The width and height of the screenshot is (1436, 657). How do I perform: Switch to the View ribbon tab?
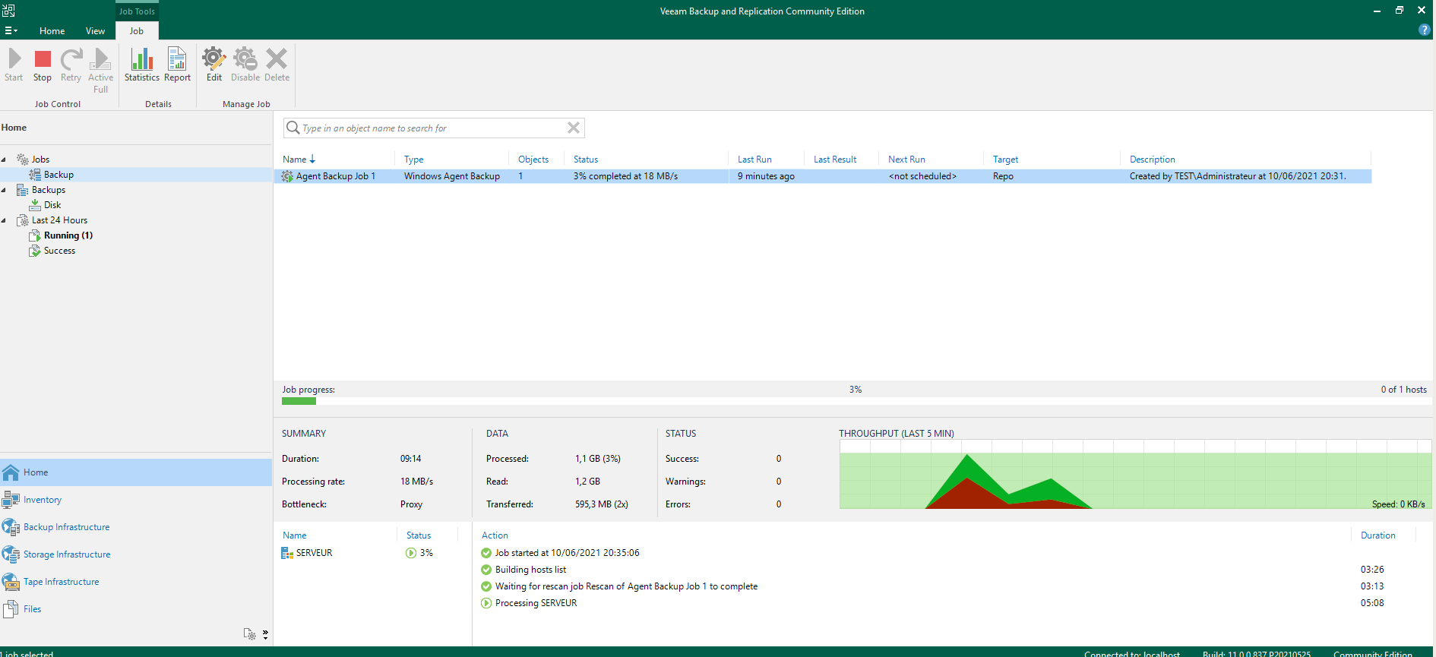(95, 31)
